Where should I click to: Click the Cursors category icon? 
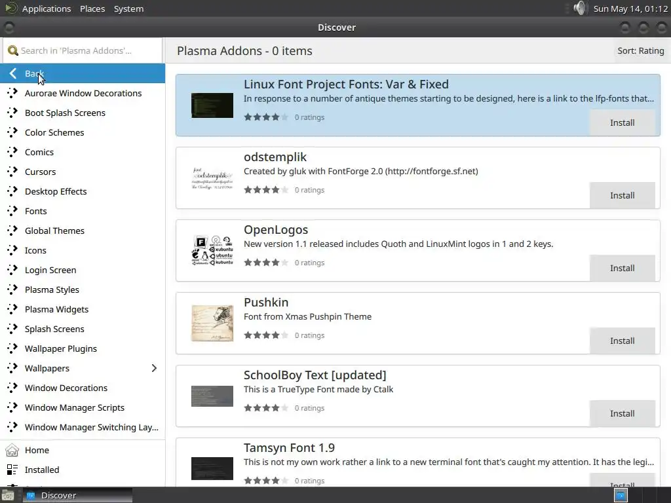tap(12, 172)
